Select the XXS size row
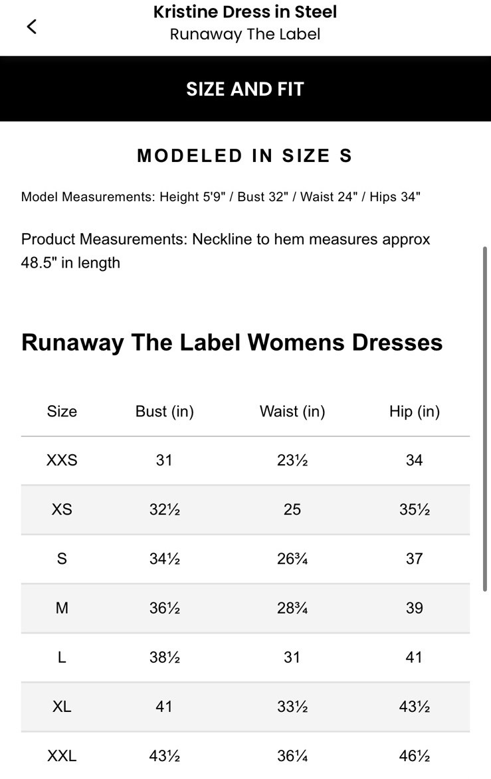This screenshot has height=779, width=491. 61,460
